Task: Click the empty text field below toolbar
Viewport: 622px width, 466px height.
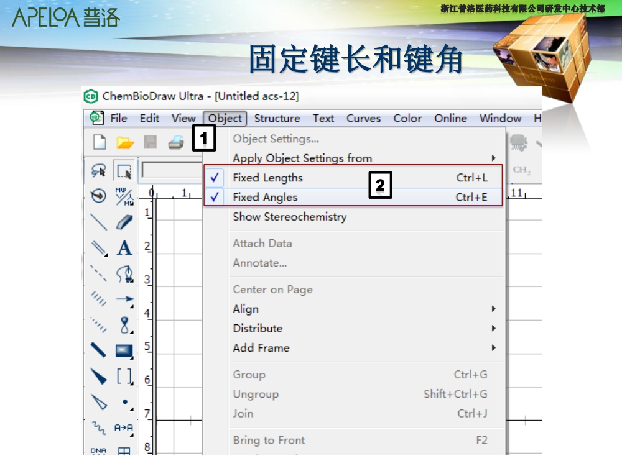Action: 172,171
